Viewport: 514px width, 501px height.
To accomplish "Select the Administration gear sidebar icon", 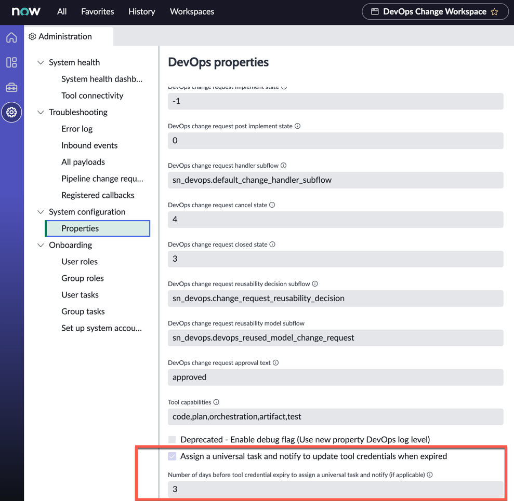I will tap(11, 112).
